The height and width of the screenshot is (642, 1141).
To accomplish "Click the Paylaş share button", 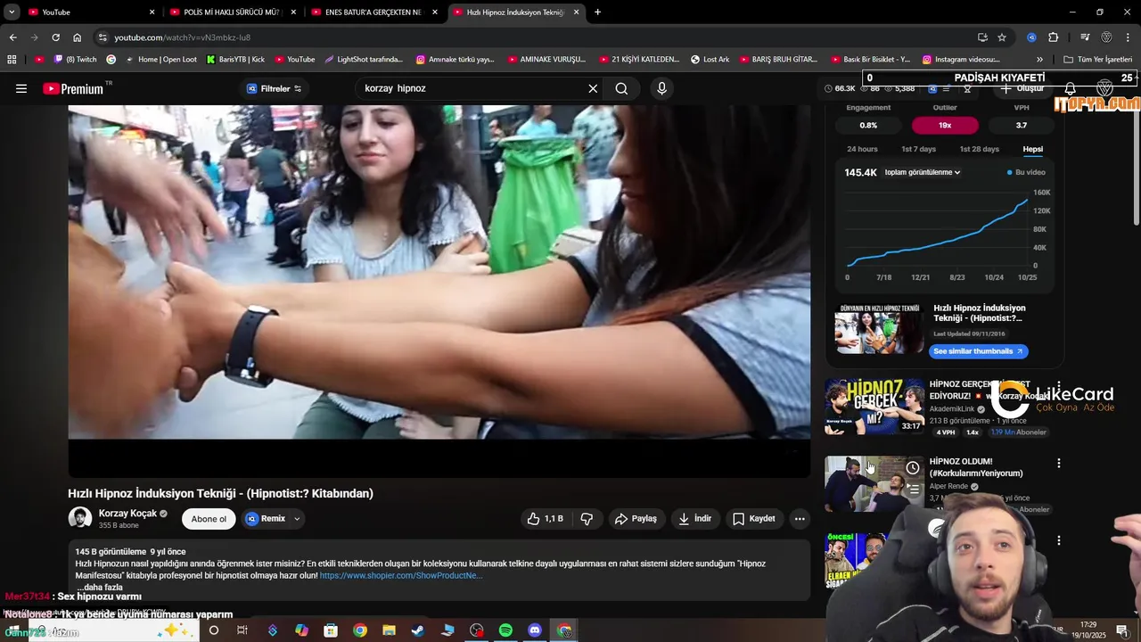I will pos(636,518).
